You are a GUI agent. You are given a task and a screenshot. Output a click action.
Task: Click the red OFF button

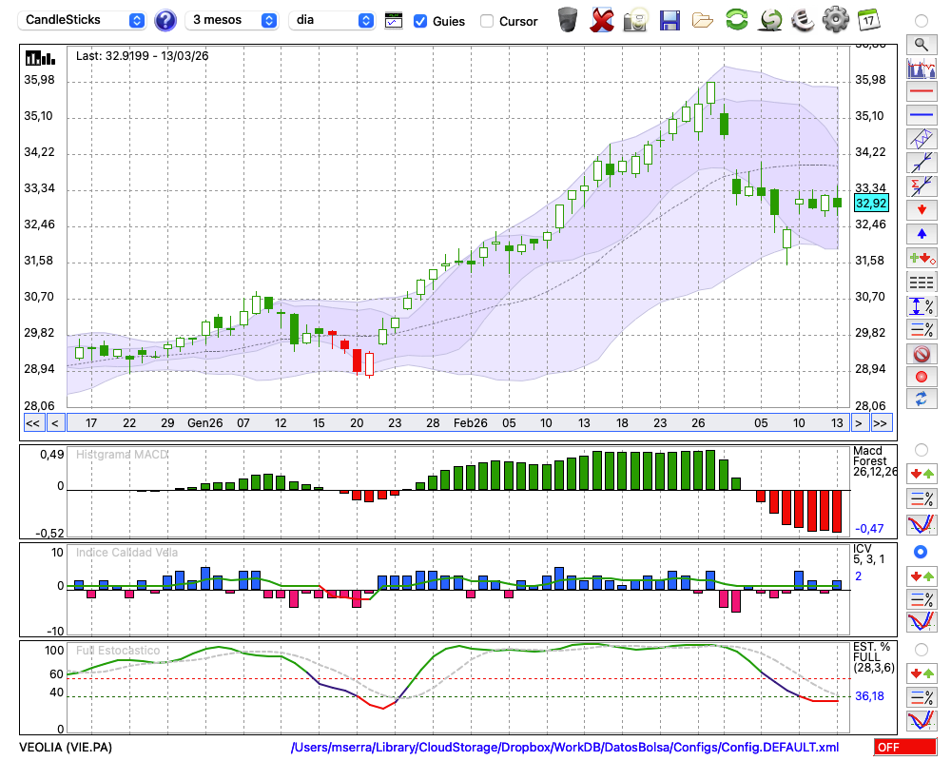(x=904, y=748)
